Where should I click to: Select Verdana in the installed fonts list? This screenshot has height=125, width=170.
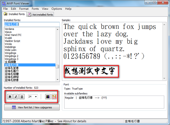click(9, 29)
